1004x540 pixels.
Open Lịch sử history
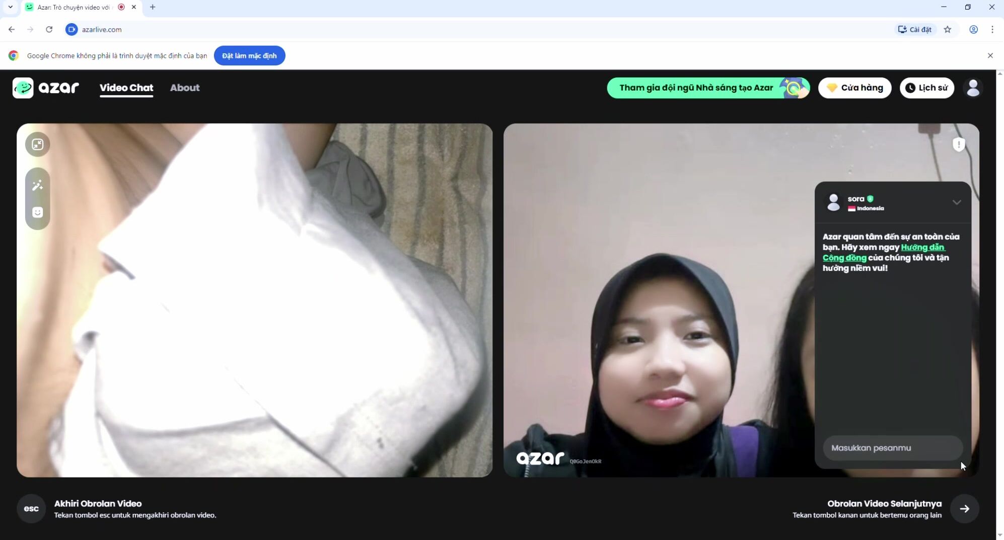click(926, 88)
